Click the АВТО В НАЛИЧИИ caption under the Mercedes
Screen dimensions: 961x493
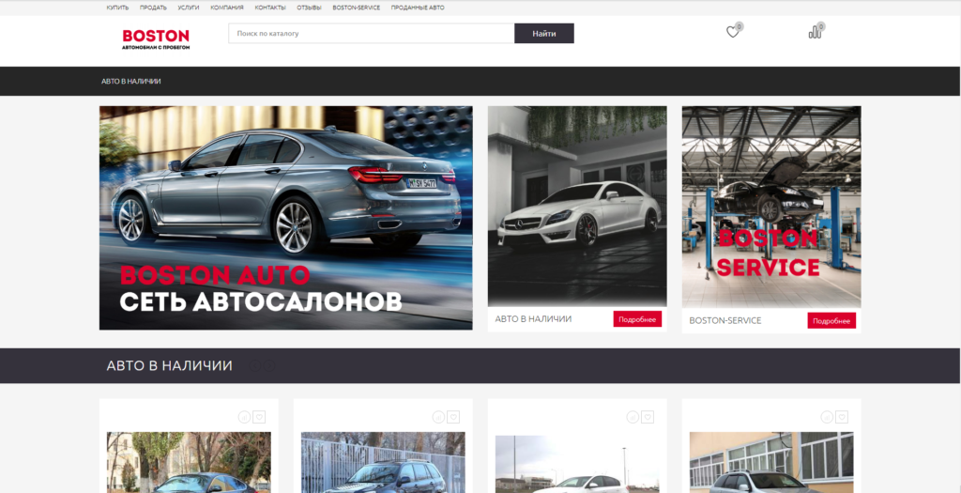533,319
